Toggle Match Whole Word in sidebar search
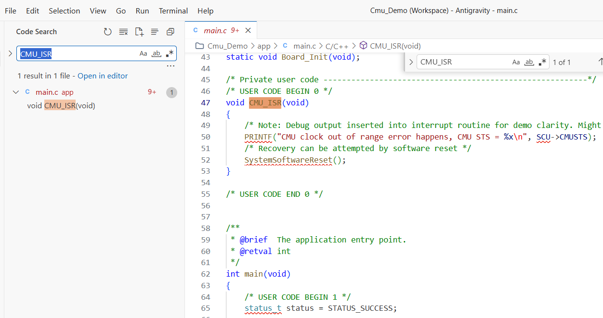This screenshot has height=318, width=603. [x=156, y=53]
